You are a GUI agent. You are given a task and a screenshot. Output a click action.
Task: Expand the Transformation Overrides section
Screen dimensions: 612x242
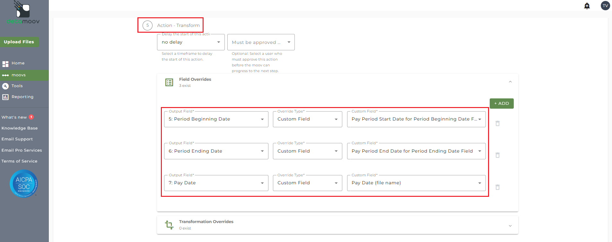(510, 226)
